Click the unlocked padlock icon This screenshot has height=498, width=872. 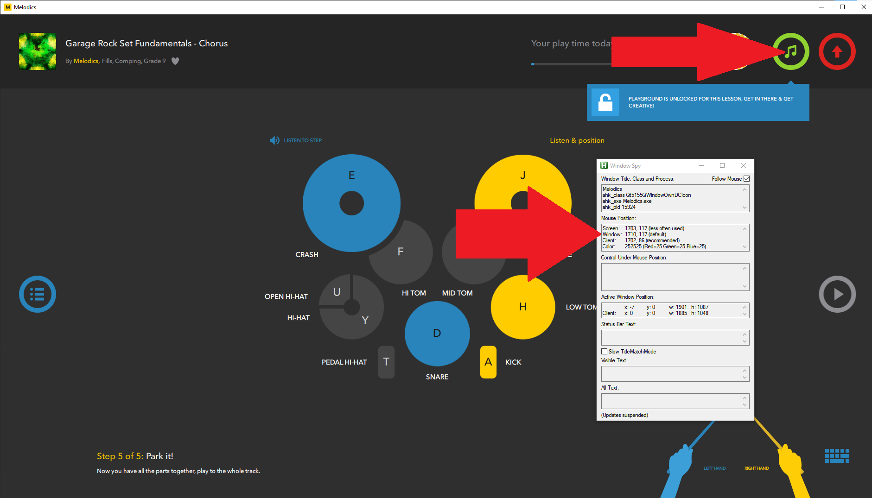[605, 102]
